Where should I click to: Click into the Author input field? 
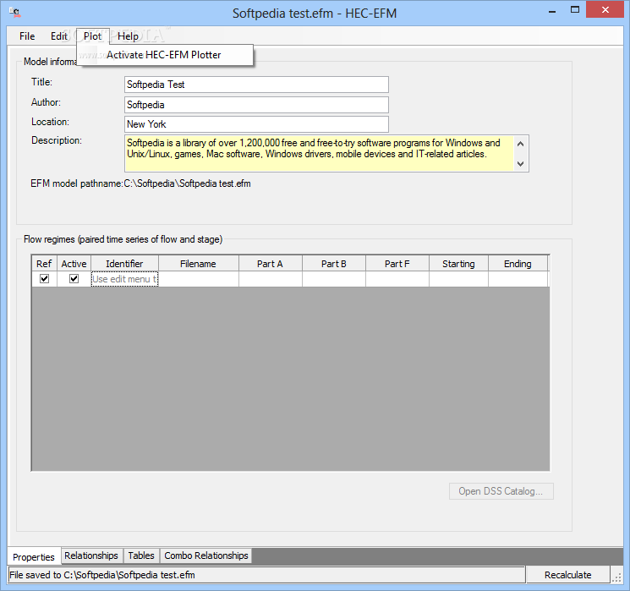click(256, 105)
